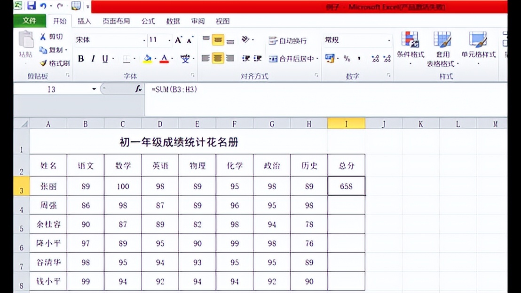
Task: Click the cell borders icon
Action: point(126,59)
